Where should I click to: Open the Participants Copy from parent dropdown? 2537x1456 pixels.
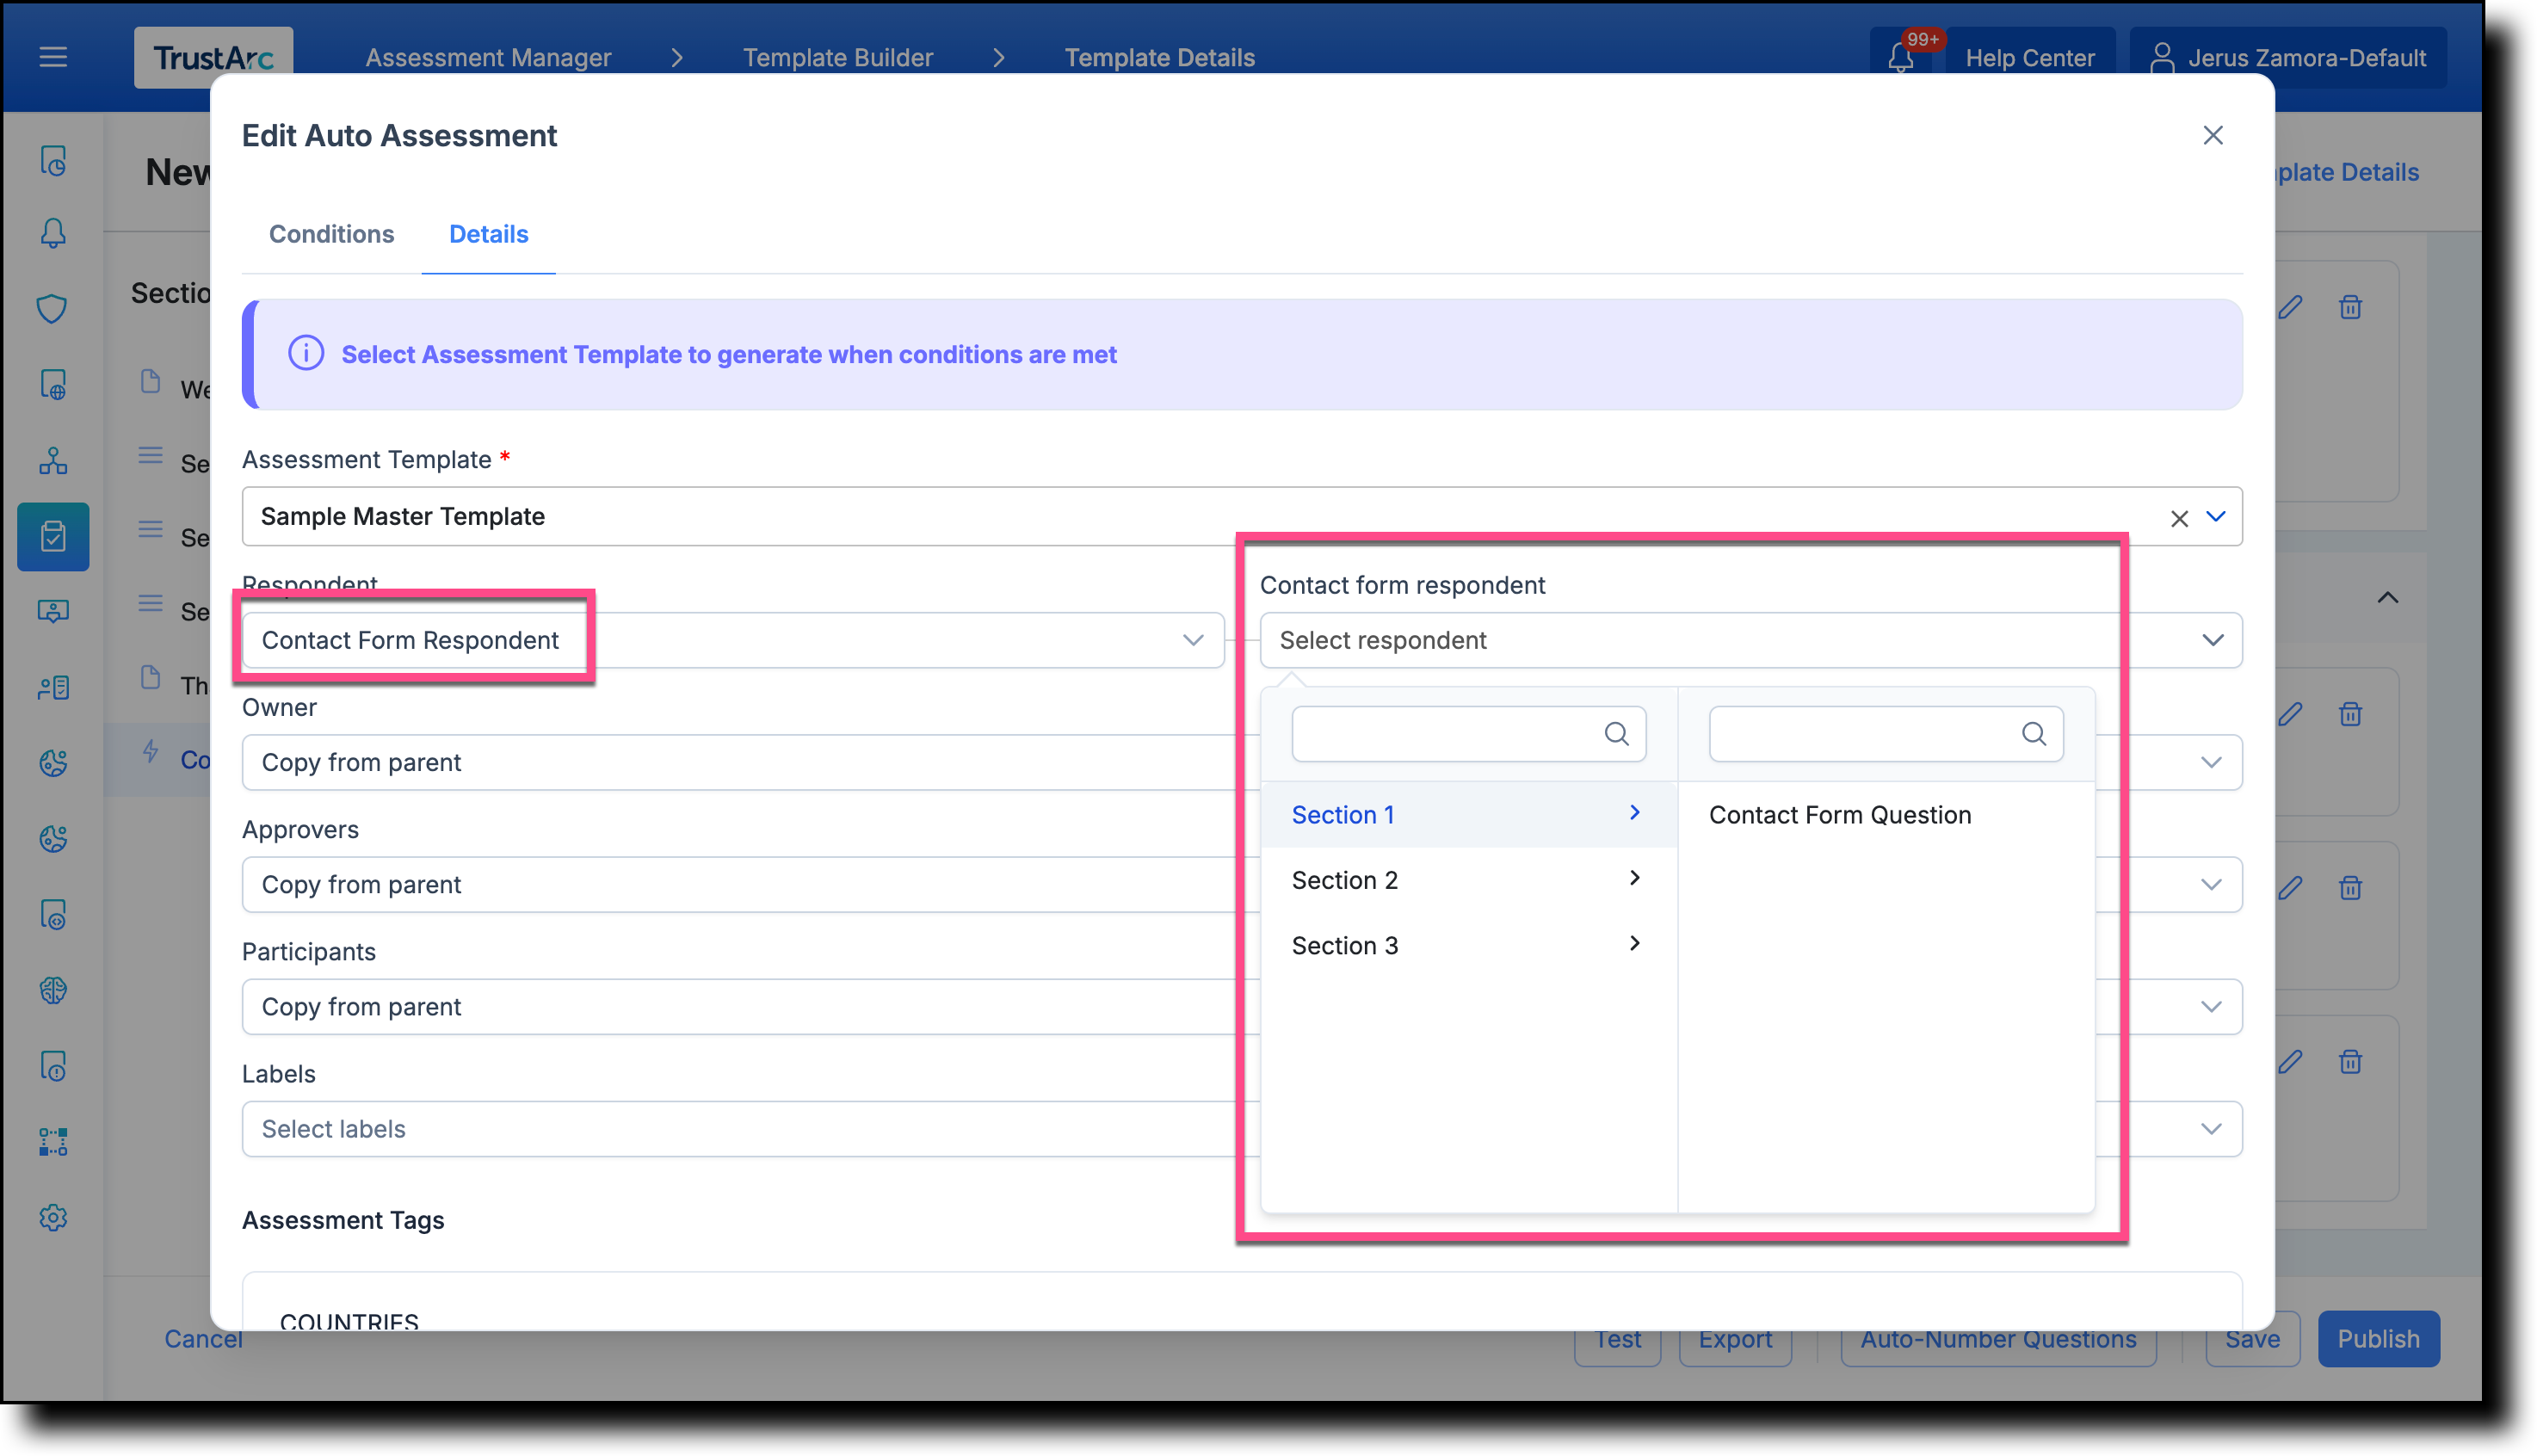pyautogui.click(x=1242, y=1006)
